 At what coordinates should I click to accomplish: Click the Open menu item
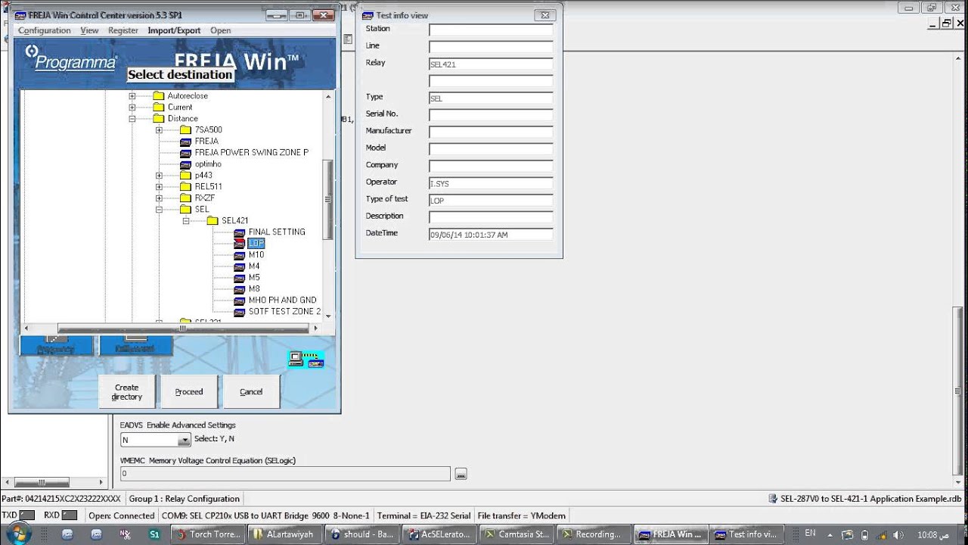coord(221,30)
